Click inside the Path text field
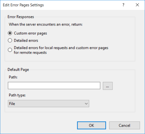This screenshot has height=134, width=145. click(54, 85)
